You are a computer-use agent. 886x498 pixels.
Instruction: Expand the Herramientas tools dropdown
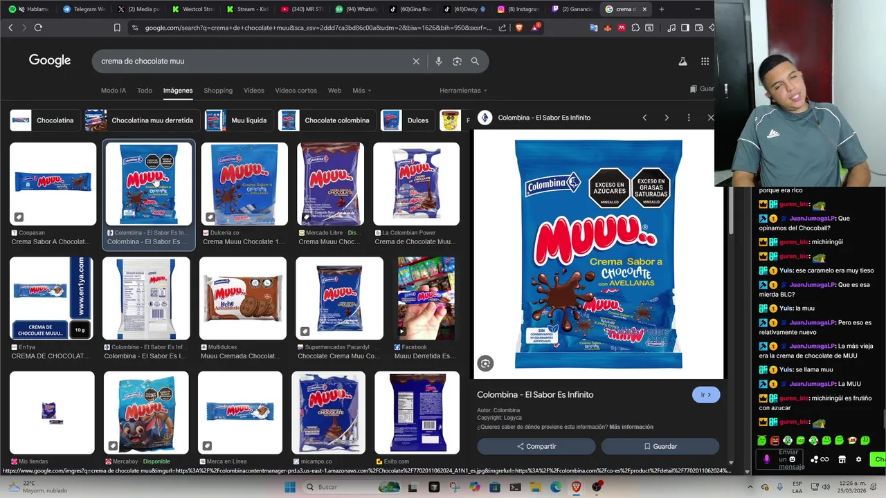pyautogui.click(x=463, y=91)
